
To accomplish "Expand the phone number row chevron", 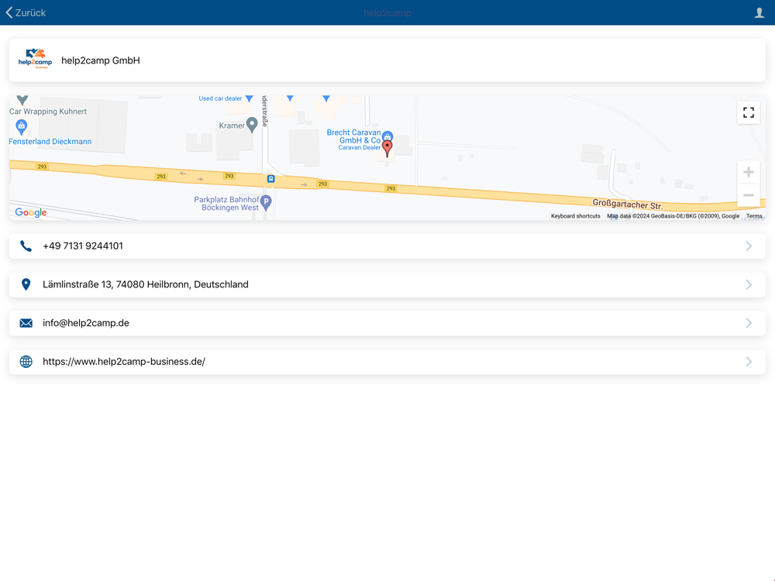I will pyautogui.click(x=749, y=246).
